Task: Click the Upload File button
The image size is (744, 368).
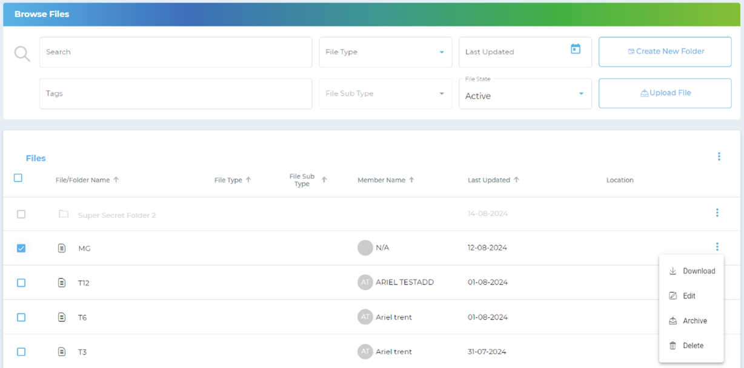Action: click(x=665, y=93)
